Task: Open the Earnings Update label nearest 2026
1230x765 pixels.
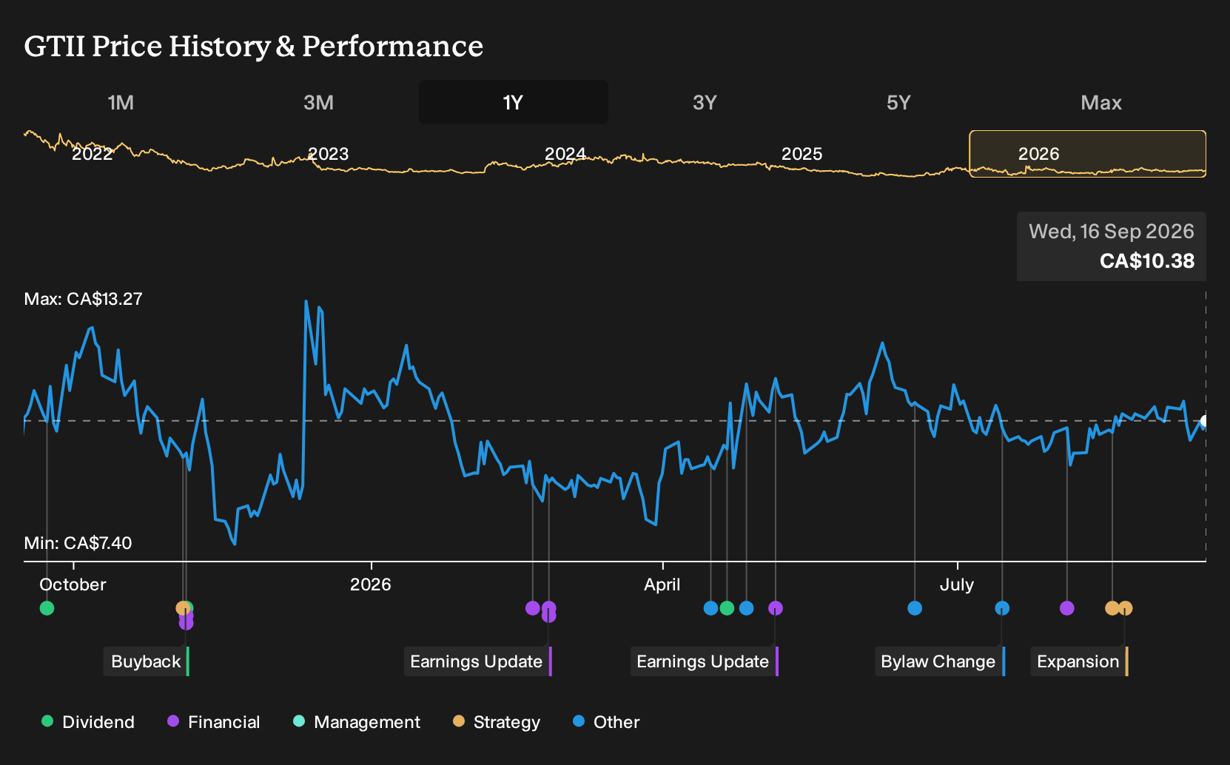Action: tap(477, 661)
